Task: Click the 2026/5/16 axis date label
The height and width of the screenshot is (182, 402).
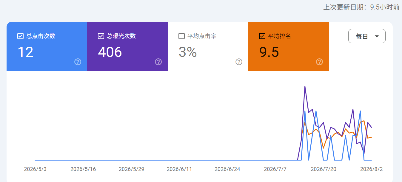Action: coord(83,169)
